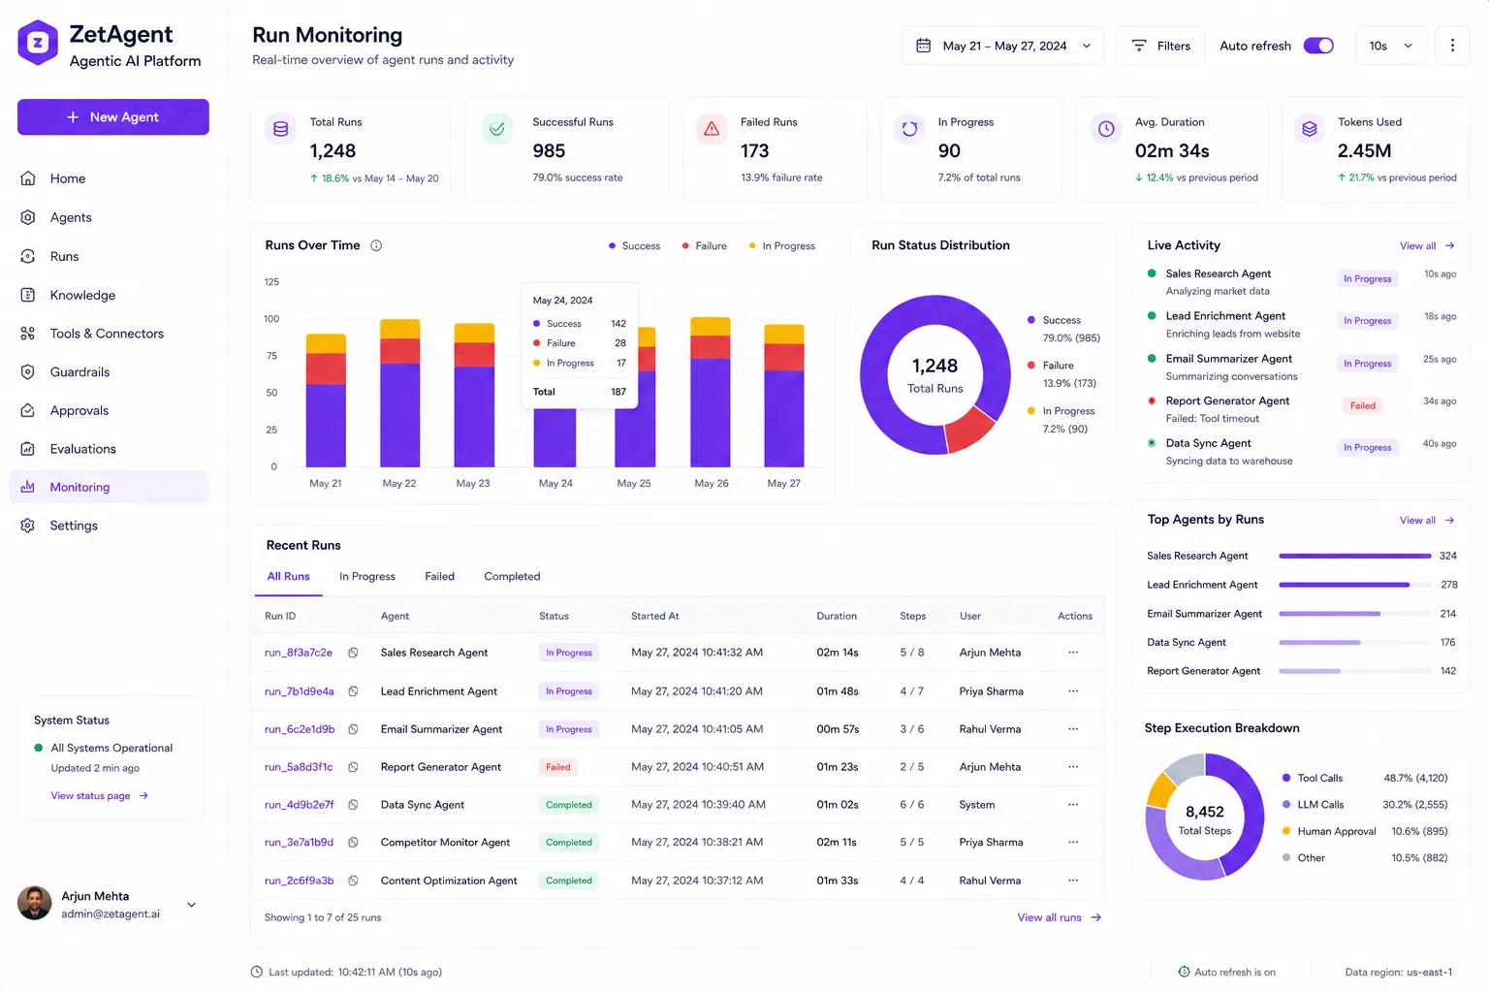This screenshot has height=993, width=1489.
Task: Click the Arjun Mehta profile avatar
Action: click(35, 904)
